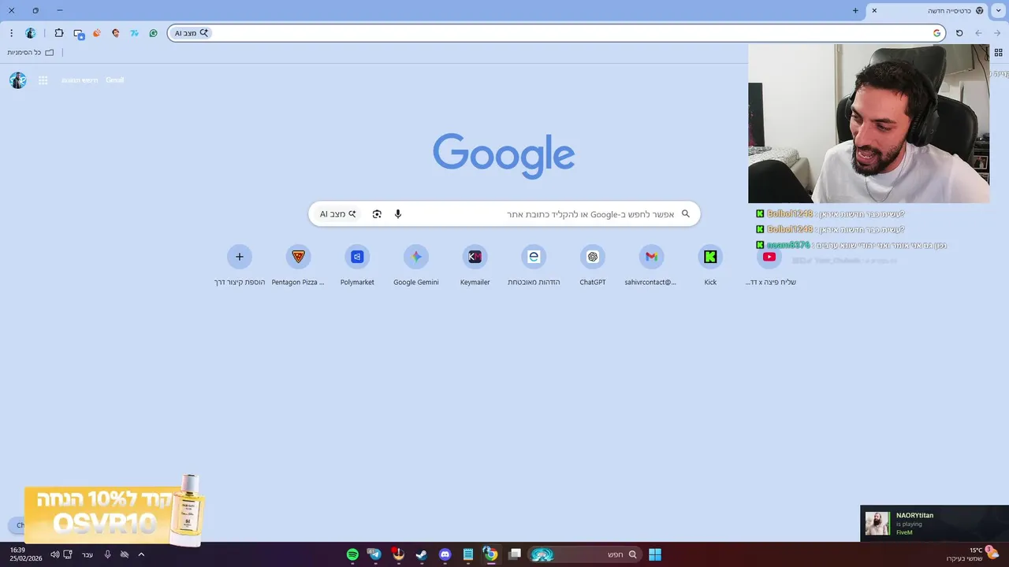
Task: Start voice search with the microphone
Action: point(398,214)
